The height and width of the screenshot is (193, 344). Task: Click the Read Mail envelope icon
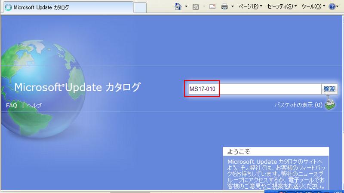pos(212,7)
